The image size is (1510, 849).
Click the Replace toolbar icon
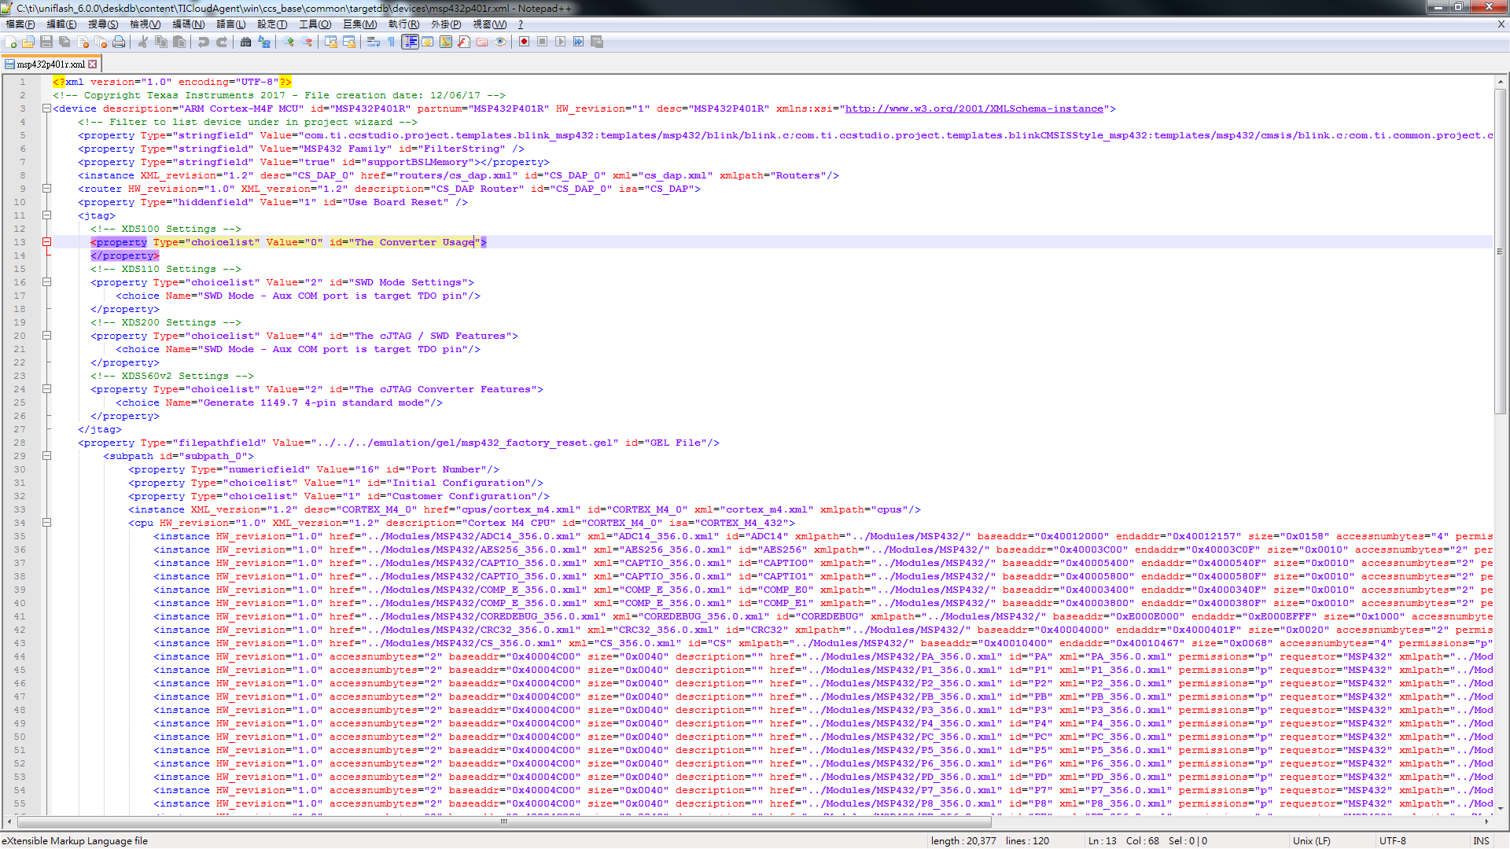click(264, 42)
